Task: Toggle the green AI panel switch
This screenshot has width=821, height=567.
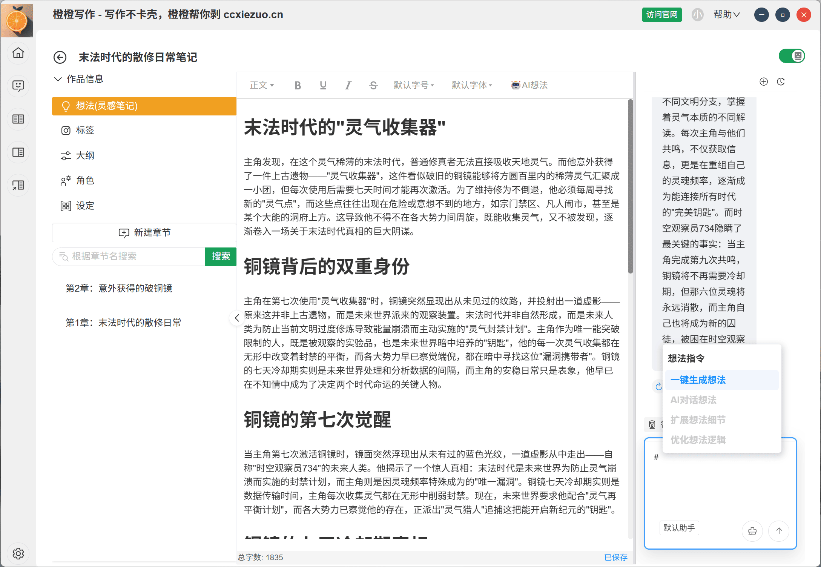Action: pyautogui.click(x=792, y=56)
